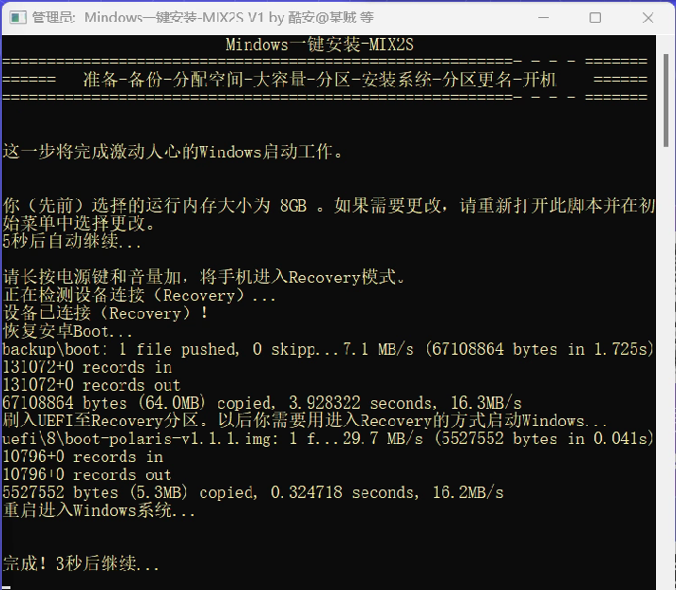Click the '刷入UEFI至Recovery分区' line

(x=304, y=420)
